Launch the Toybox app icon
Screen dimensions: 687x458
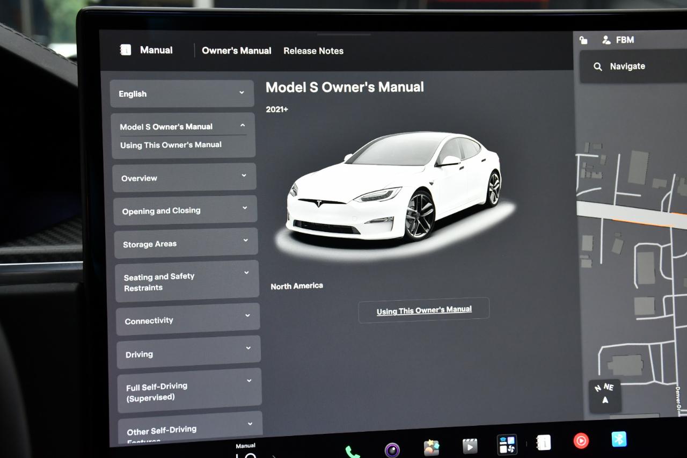coord(431,448)
